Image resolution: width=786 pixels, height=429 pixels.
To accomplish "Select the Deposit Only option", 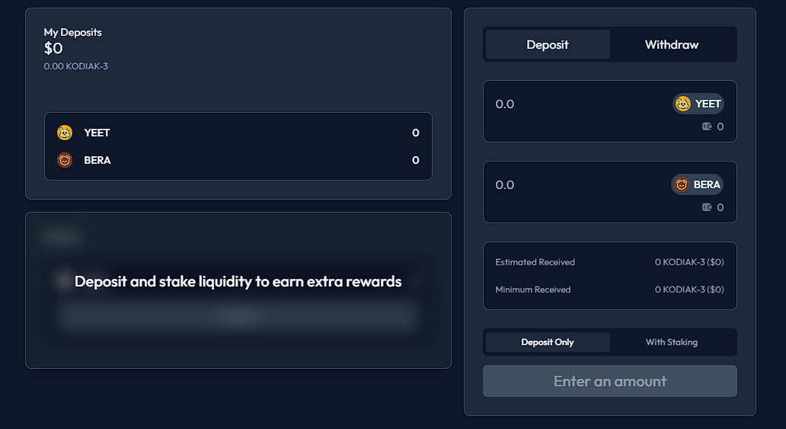I will pyautogui.click(x=548, y=342).
